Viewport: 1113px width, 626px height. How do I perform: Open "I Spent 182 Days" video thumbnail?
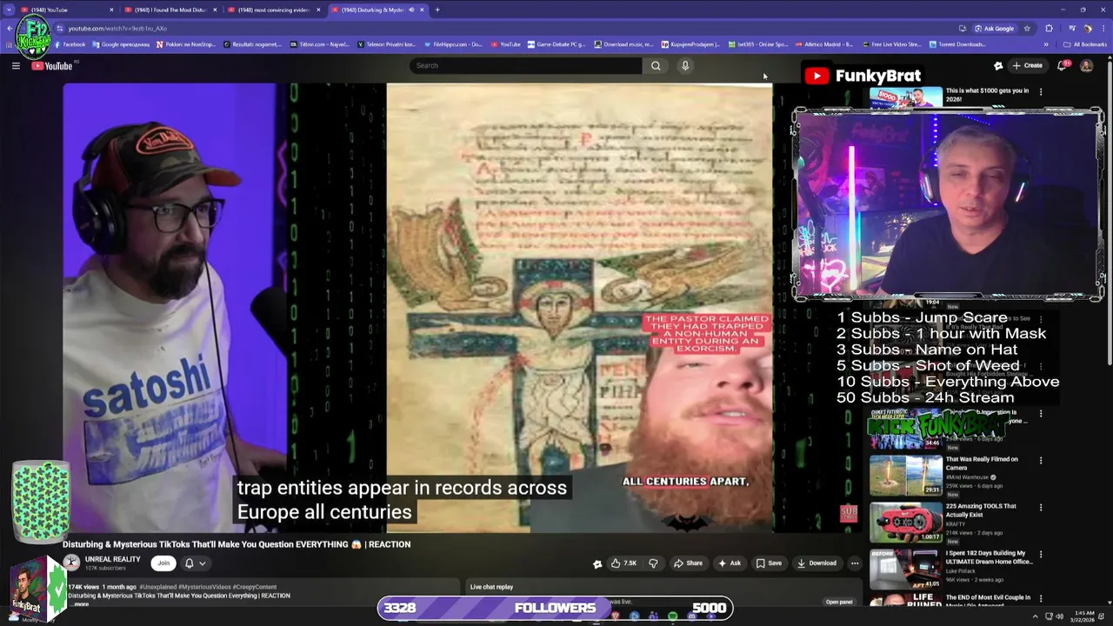click(x=906, y=569)
